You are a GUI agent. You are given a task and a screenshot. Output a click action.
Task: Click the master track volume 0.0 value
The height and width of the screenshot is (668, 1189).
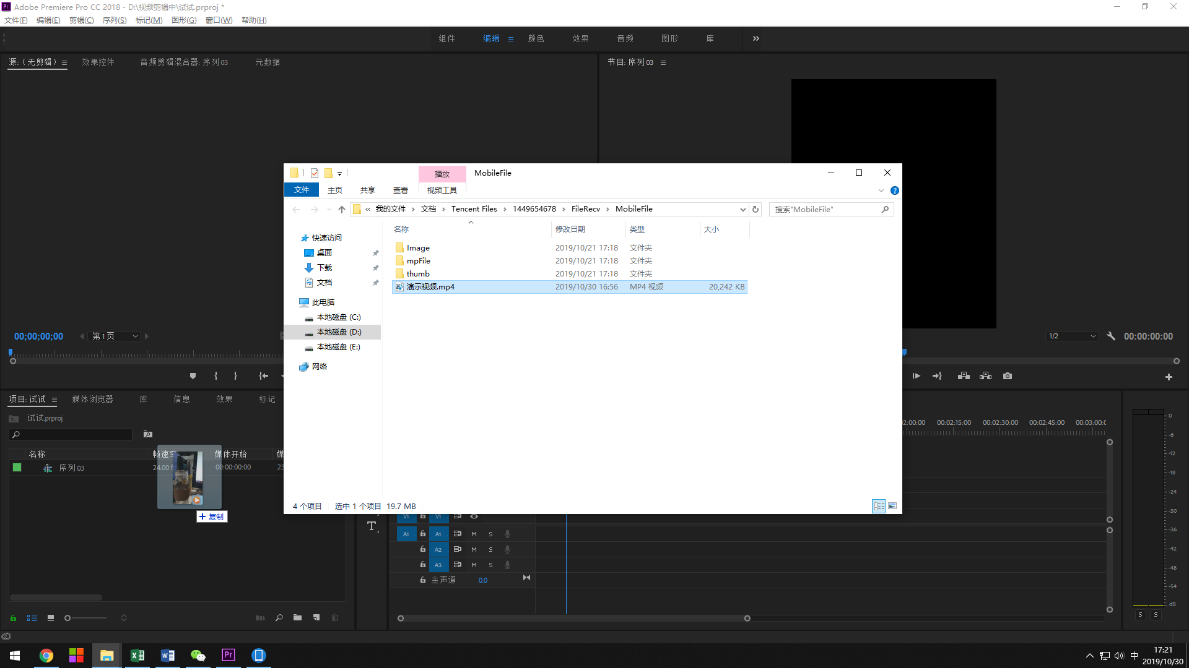[483, 580]
